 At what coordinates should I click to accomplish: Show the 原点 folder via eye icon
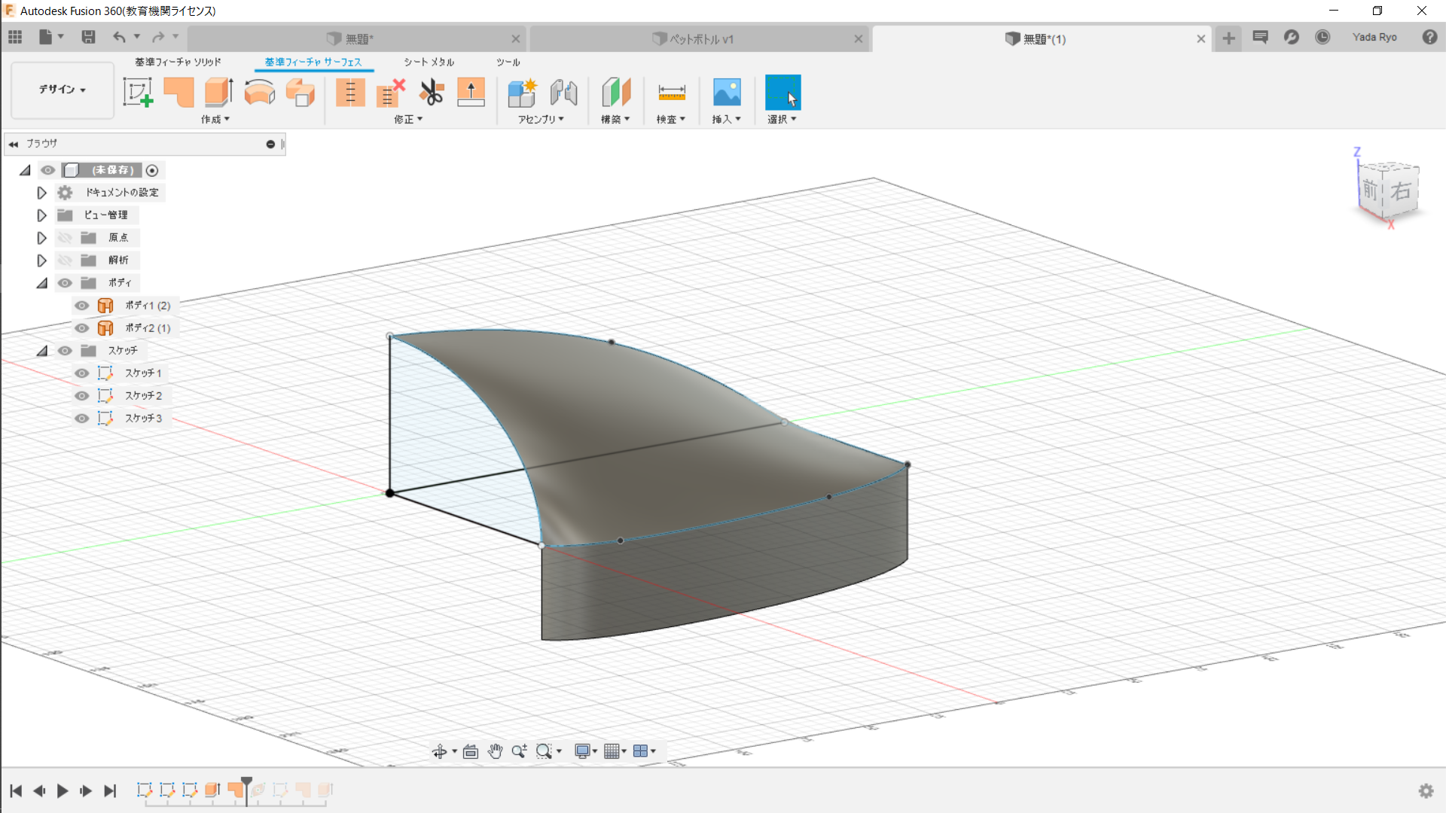66,238
